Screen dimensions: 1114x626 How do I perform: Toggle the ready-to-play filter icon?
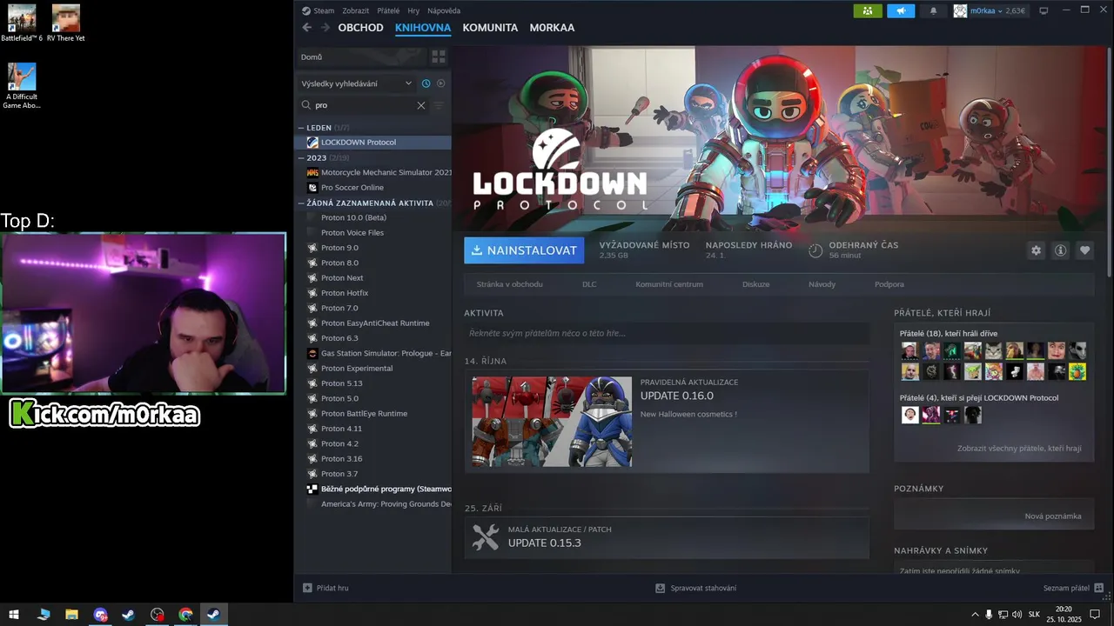[440, 83]
